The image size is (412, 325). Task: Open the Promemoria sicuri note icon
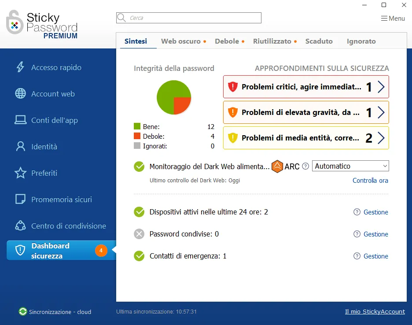[20, 199]
